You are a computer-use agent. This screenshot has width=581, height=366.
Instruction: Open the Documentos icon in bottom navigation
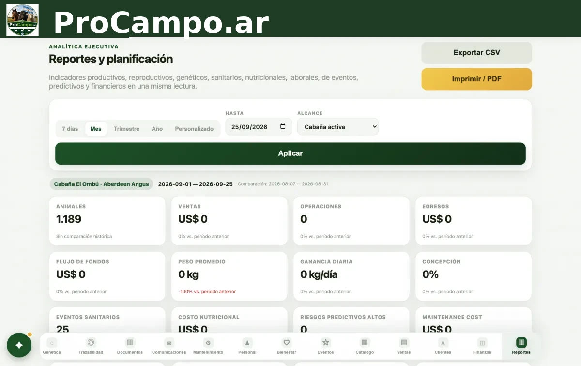(x=130, y=342)
